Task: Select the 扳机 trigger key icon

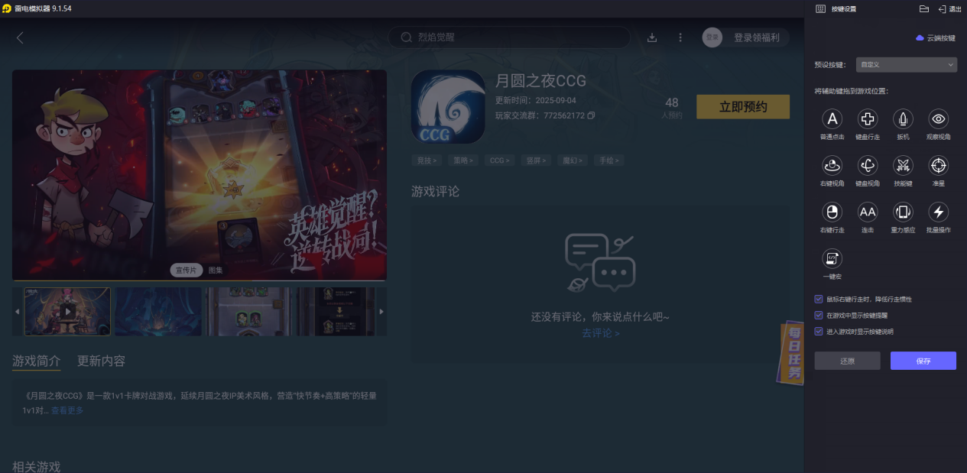Action: pos(903,118)
